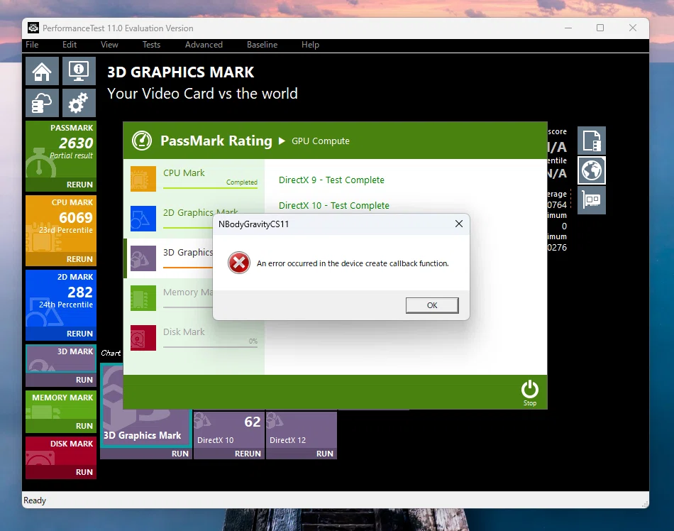Open the Help menu
The image size is (674, 531).
(310, 45)
